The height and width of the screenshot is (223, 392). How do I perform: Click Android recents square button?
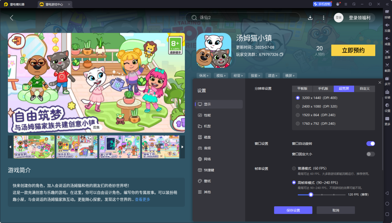coord(387,214)
